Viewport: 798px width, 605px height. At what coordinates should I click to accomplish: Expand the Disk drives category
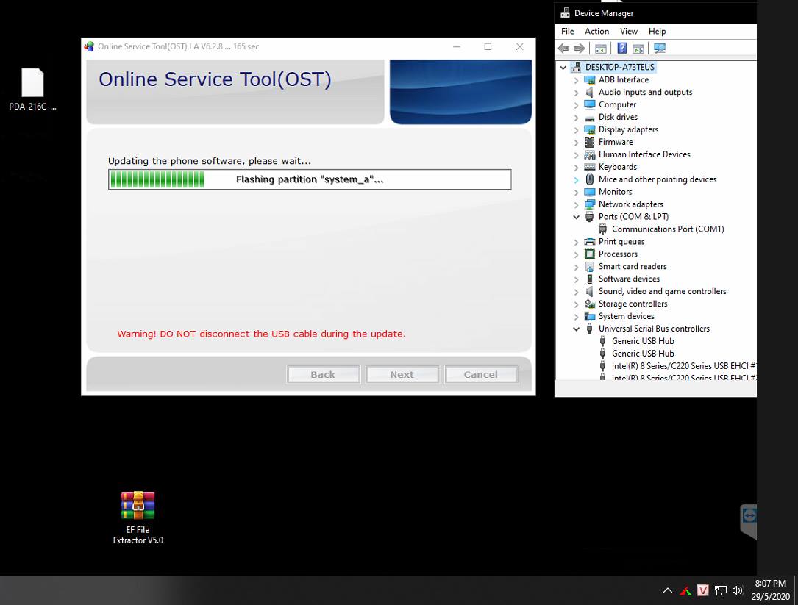coord(576,118)
